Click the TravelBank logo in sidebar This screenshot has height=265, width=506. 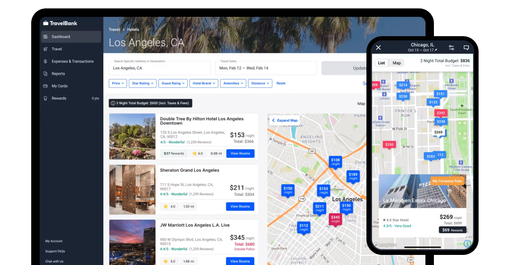coord(60,23)
